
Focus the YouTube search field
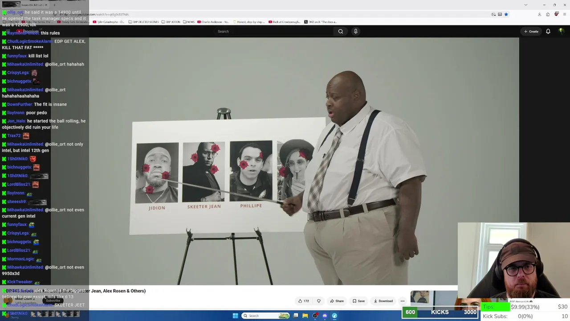coord(274,31)
